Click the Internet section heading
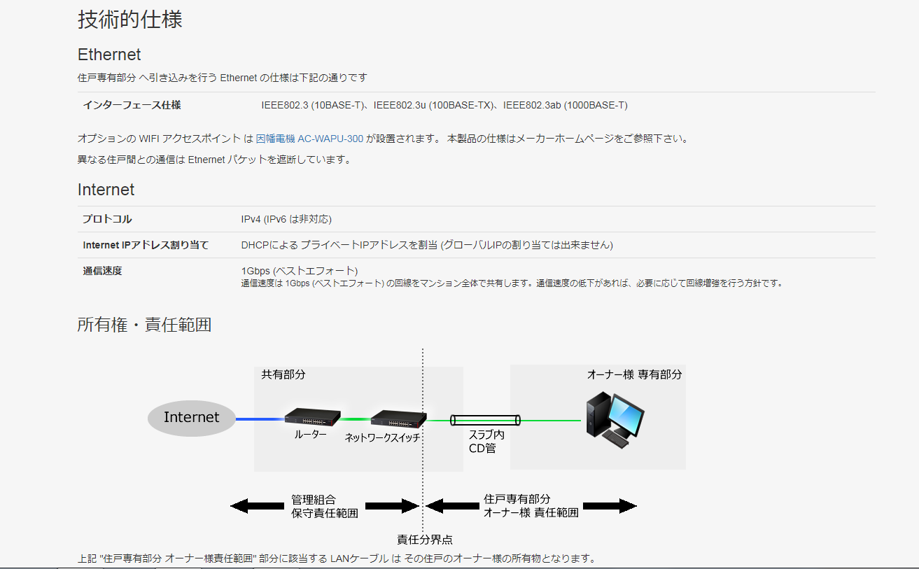Screen dimensions: 919x569 tap(106, 190)
